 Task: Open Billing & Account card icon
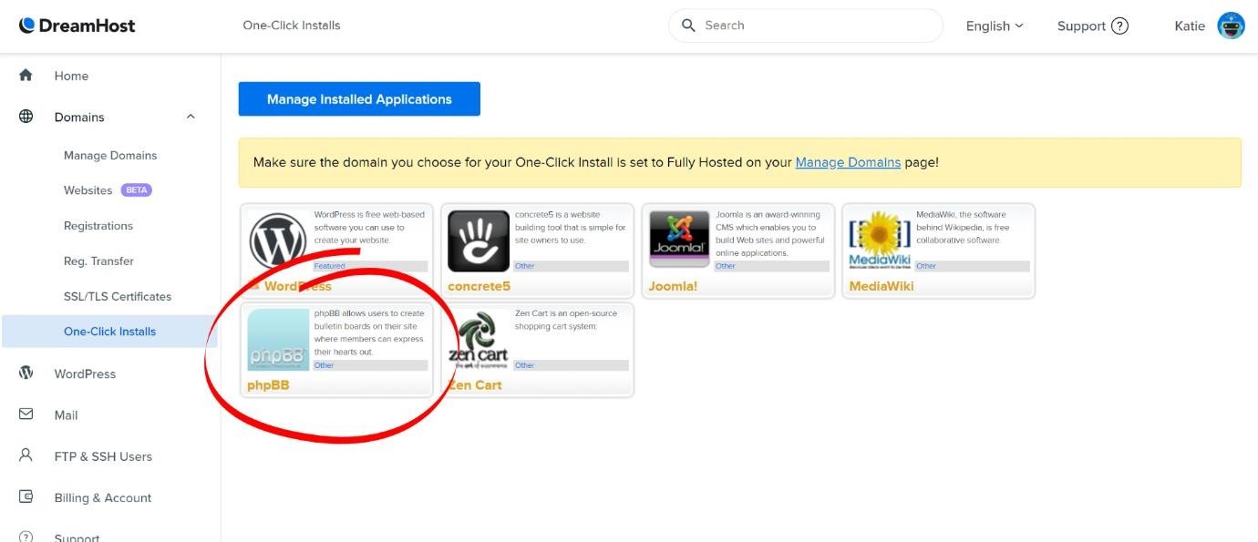[x=26, y=497]
